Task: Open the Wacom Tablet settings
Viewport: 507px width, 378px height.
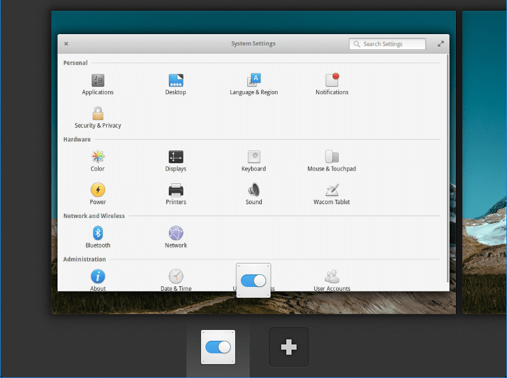Action: (x=332, y=194)
